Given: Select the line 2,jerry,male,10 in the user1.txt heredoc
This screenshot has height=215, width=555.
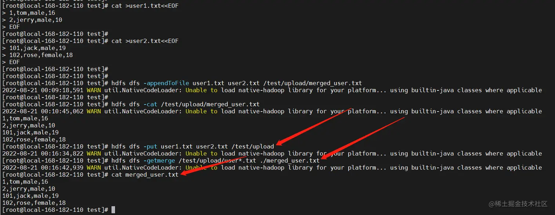Looking at the screenshot, I should pyautogui.click(x=36, y=20).
